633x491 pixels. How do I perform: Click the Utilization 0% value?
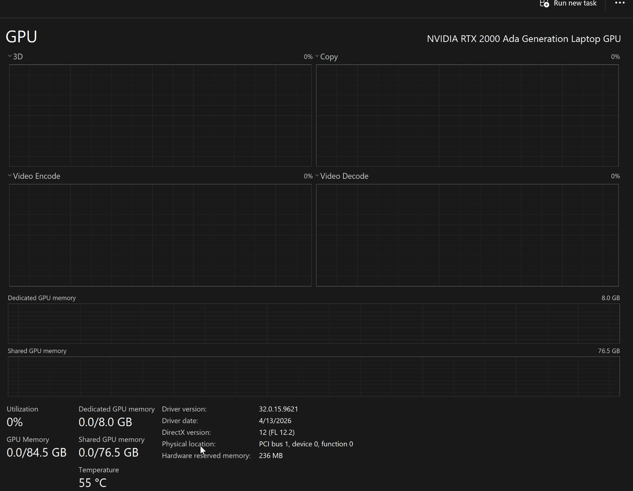point(15,422)
